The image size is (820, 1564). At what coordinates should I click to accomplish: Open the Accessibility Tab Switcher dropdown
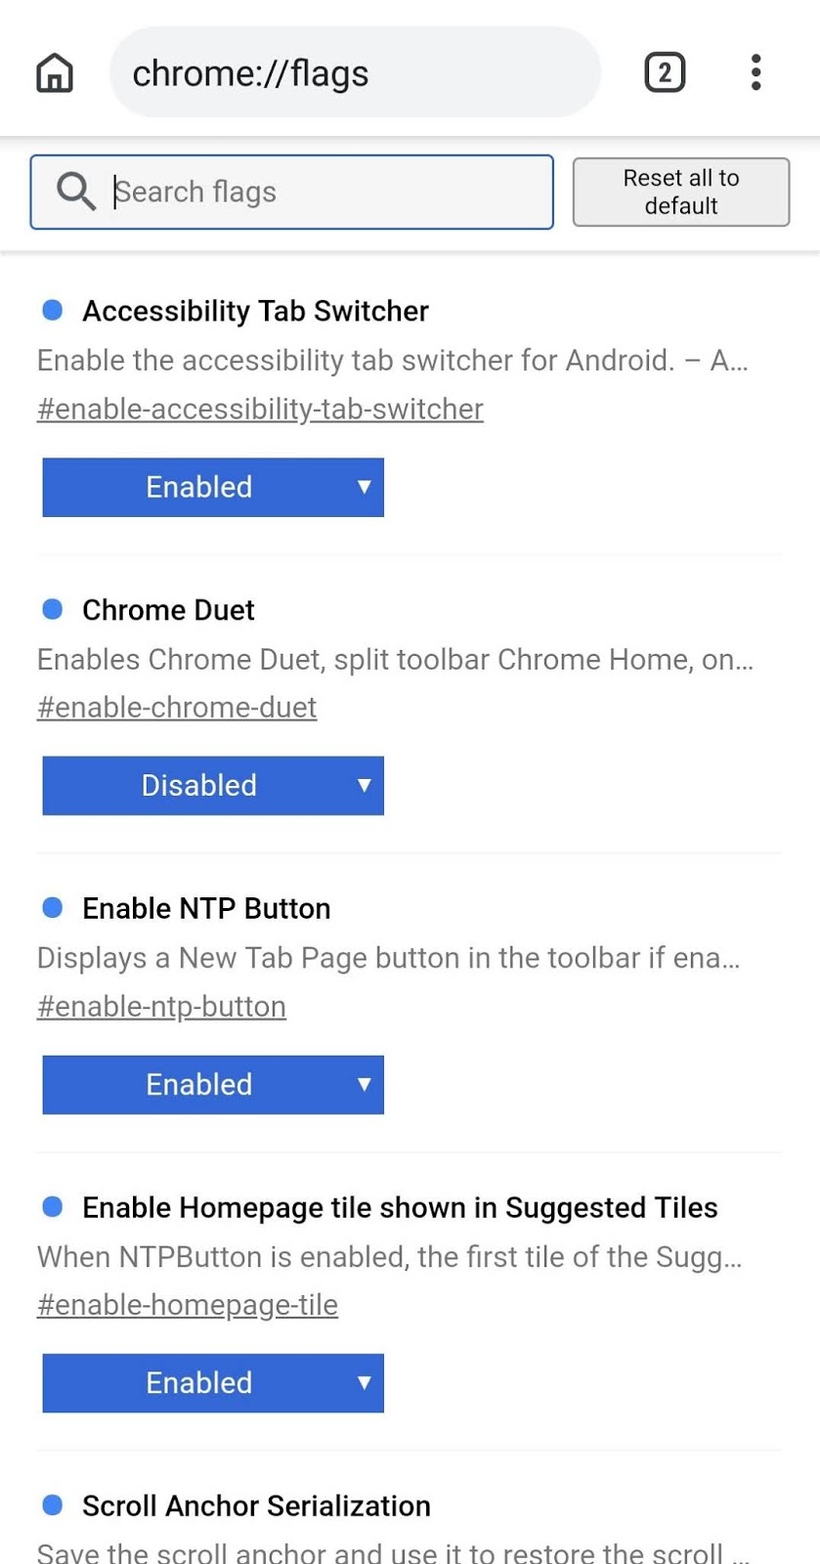click(x=212, y=487)
